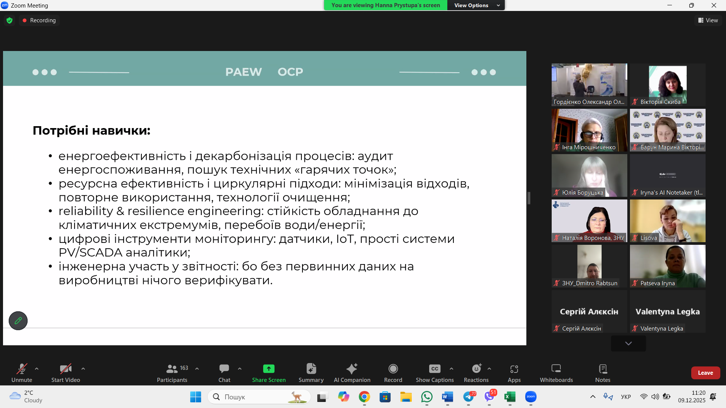
Task: Collapse the participant gallery with the chevron
Action: pyautogui.click(x=628, y=343)
